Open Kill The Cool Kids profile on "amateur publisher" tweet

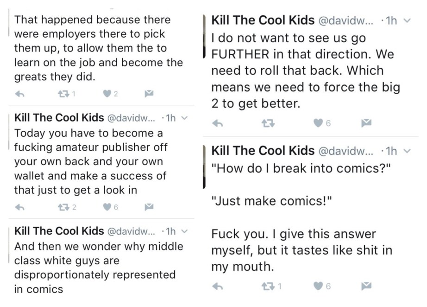point(59,118)
